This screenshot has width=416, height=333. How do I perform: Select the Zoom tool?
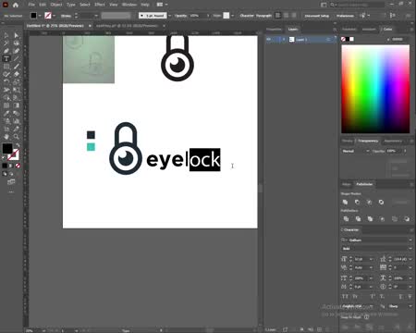tap(17, 137)
